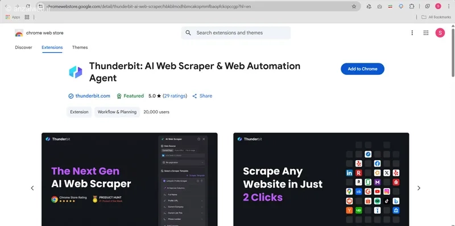Screen dimensions: 455x226
Task: Click the Apps shortcut in bookmarks bar
Action: [x=13, y=17]
